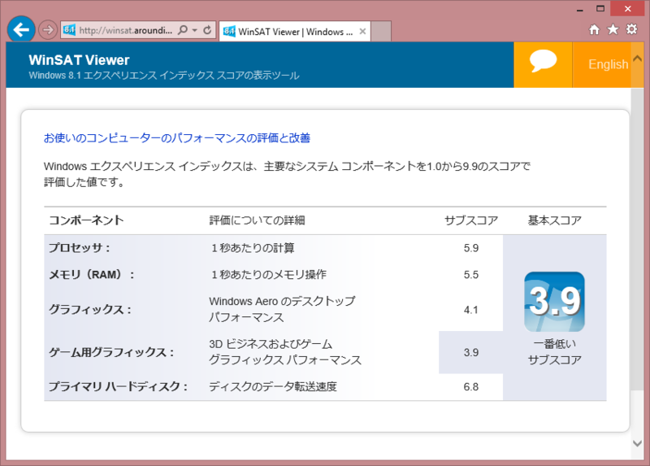Screen dimensions: 650x466
Task: Click the 一番低い サブスコア caption
Action: click(x=555, y=352)
